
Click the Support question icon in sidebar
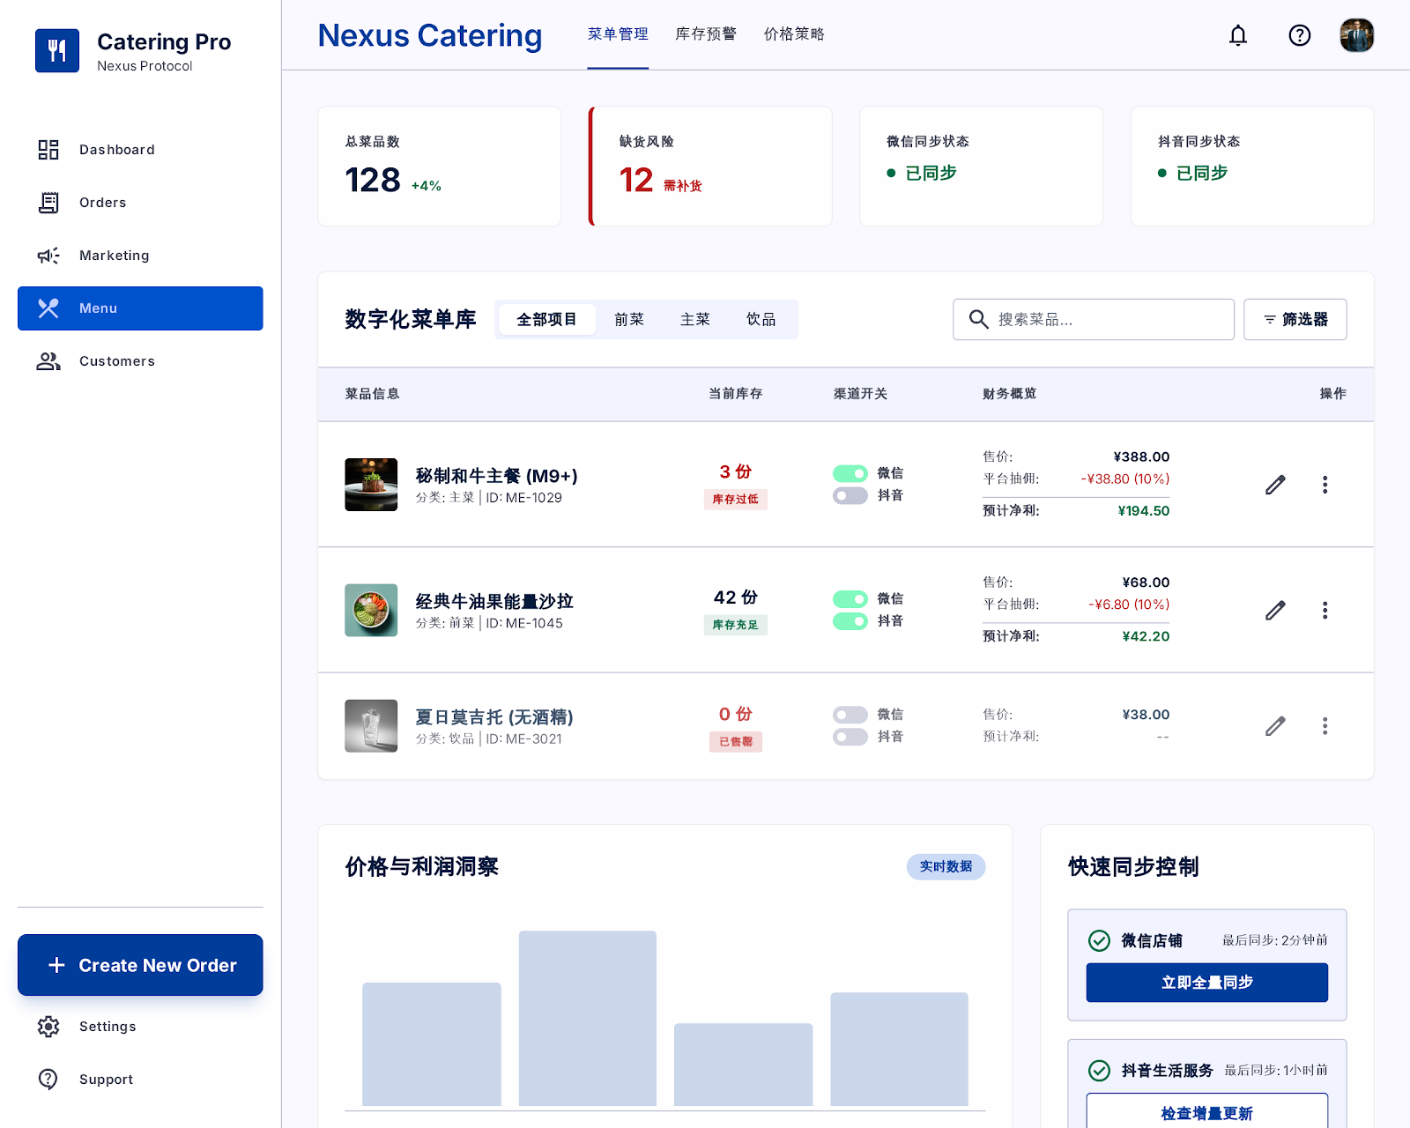[48, 1080]
